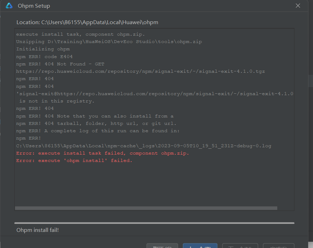
Task: Click the blue Previous (P) button
Action: coord(200,246)
